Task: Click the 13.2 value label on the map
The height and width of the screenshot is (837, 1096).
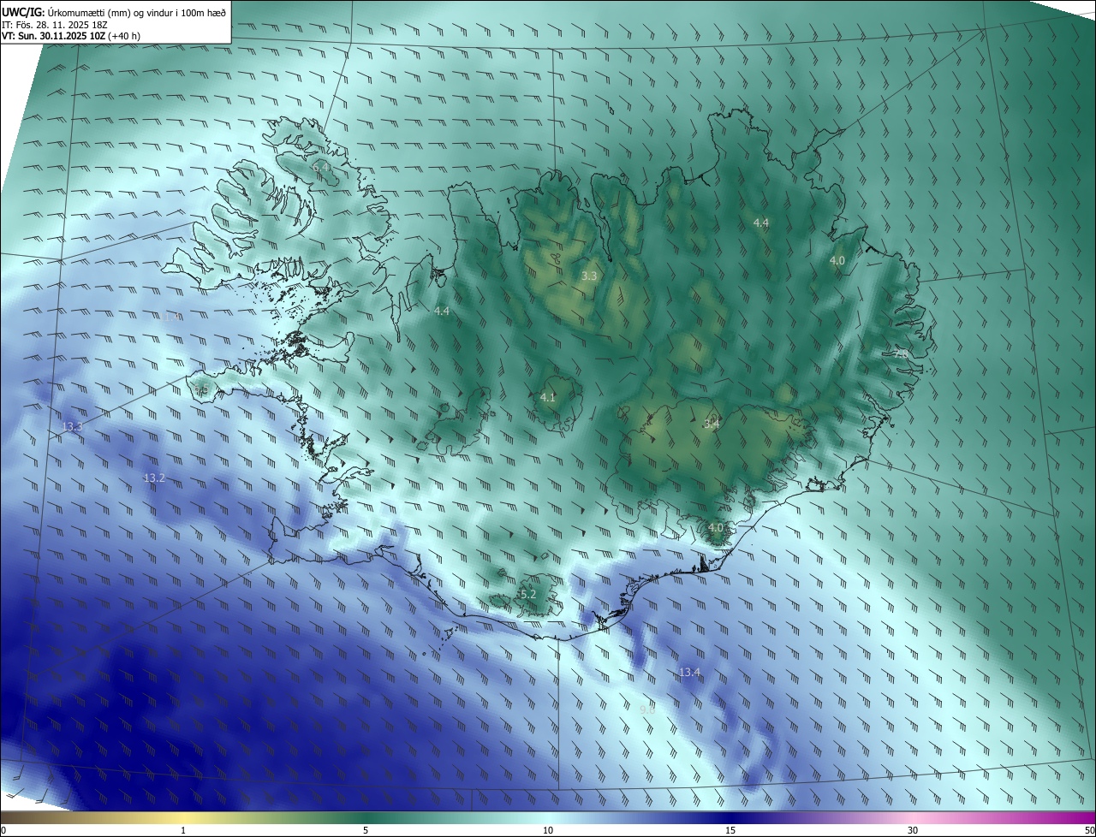Action: tap(154, 478)
